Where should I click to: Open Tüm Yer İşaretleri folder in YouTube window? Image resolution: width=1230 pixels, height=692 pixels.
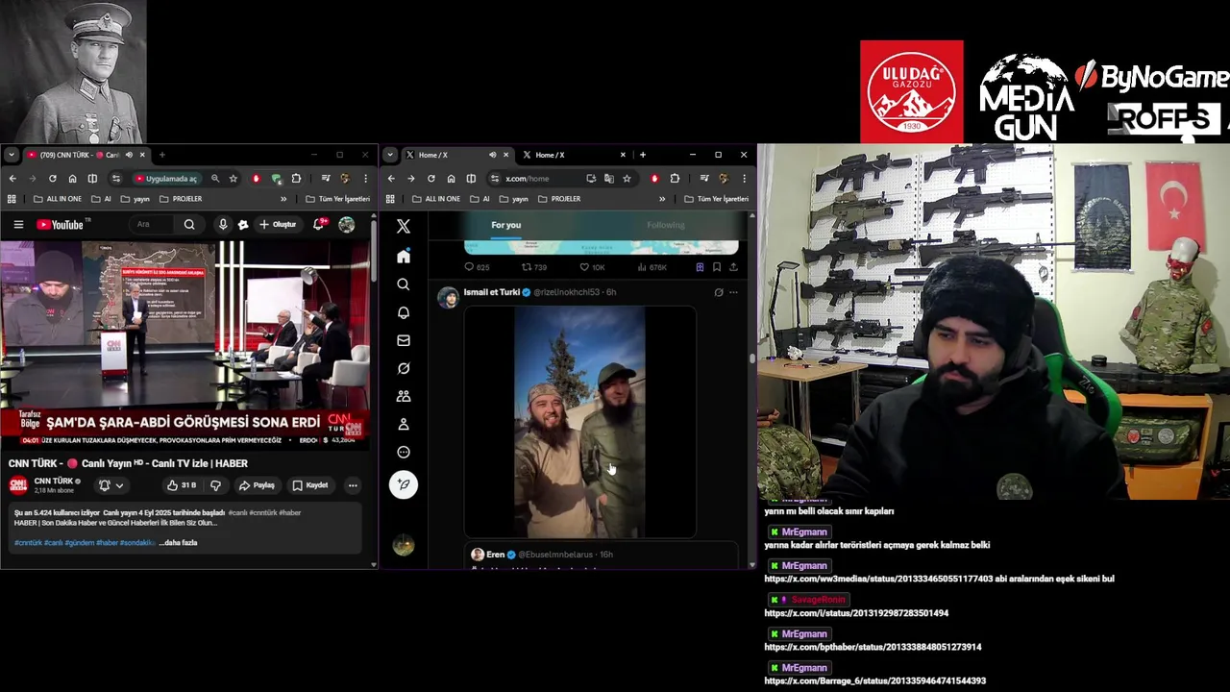coord(337,199)
